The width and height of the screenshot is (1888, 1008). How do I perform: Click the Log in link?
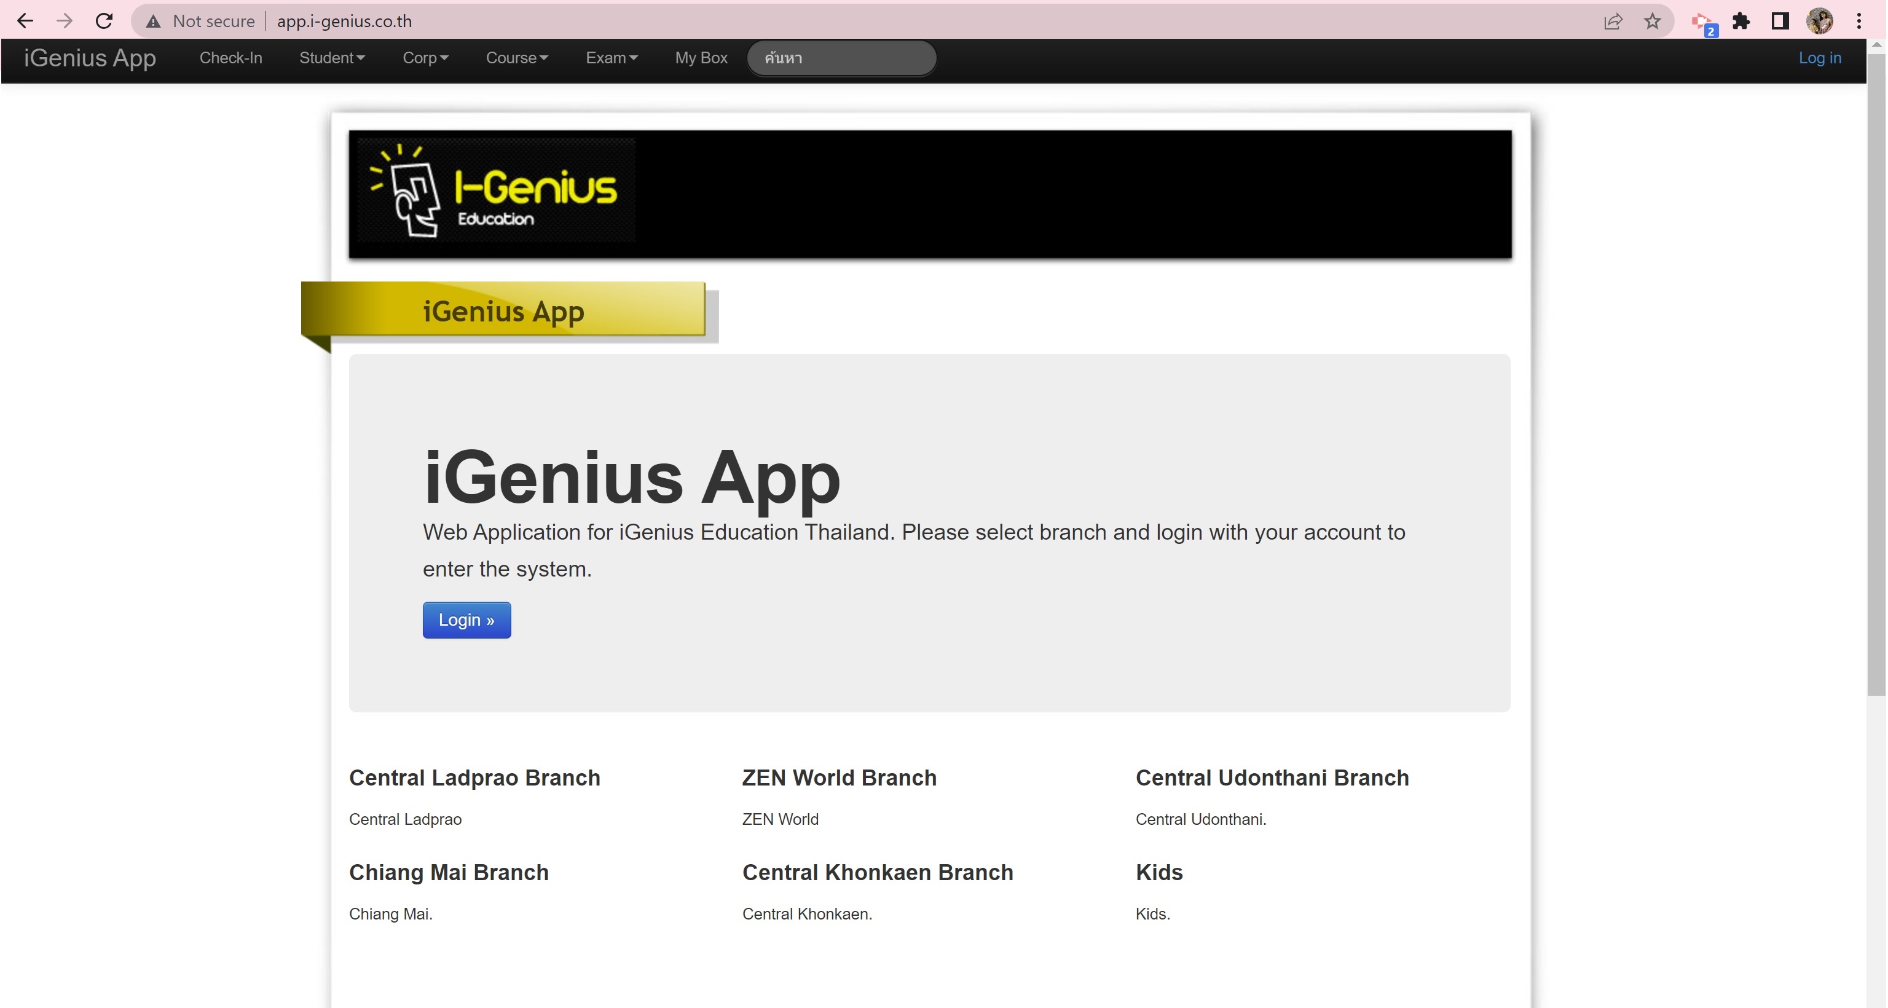[x=1819, y=58]
